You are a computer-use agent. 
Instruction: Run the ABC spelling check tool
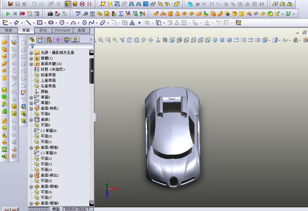point(78,14)
